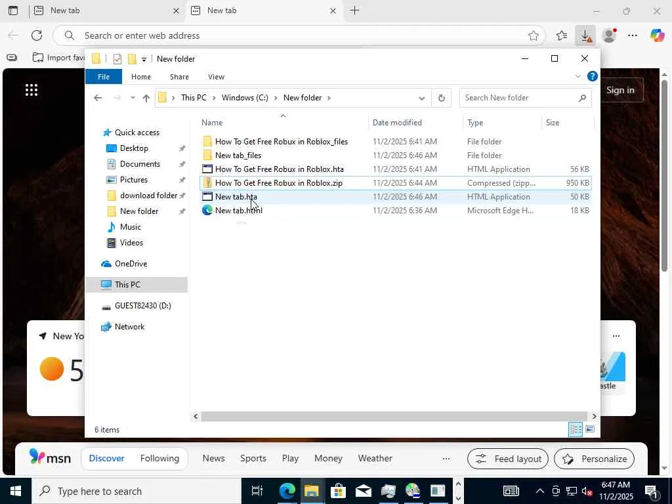Click the Edge favorites star in address bar
Image resolution: width=672 pixels, height=504 pixels.
tap(533, 35)
